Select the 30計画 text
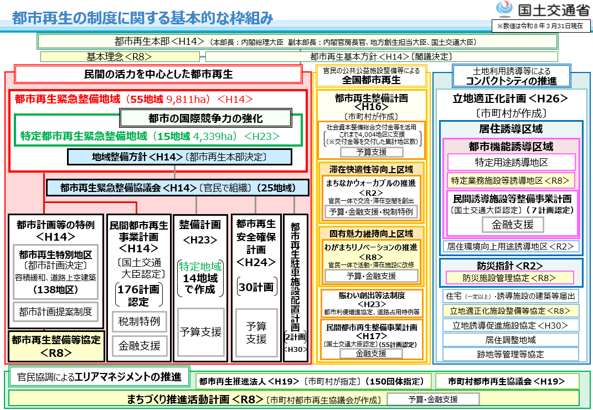Image resolution: width=593 pixels, height=410 pixels. [256, 287]
